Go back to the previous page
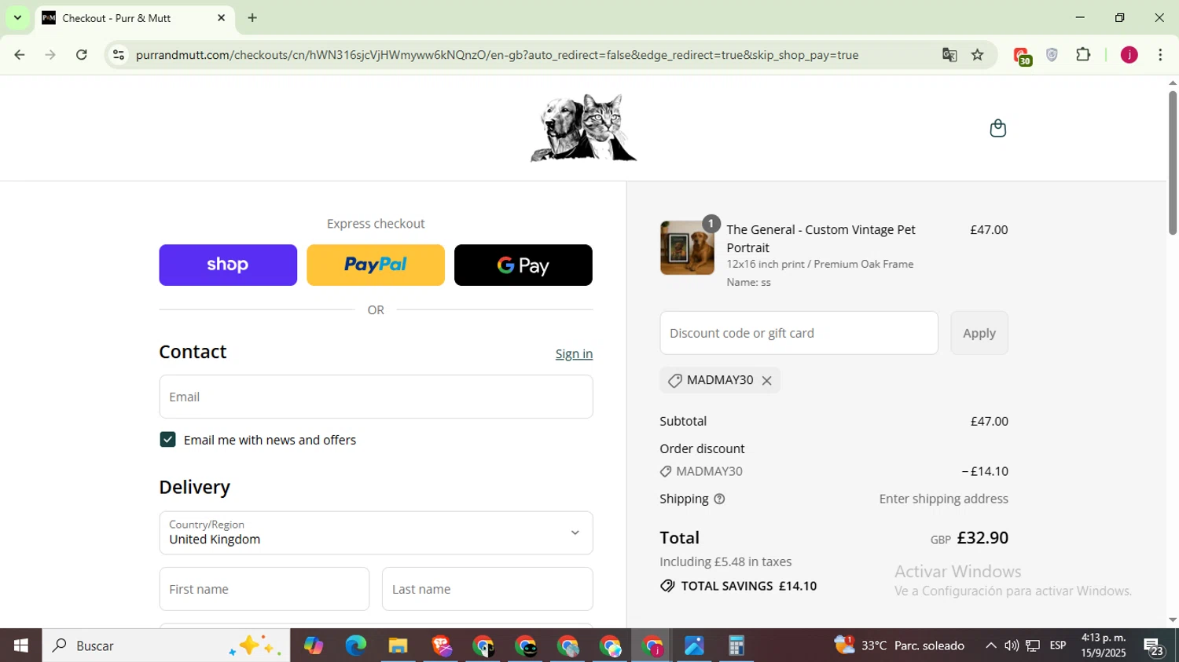Image resolution: width=1179 pixels, height=662 pixels. click(x=20, y=55)
